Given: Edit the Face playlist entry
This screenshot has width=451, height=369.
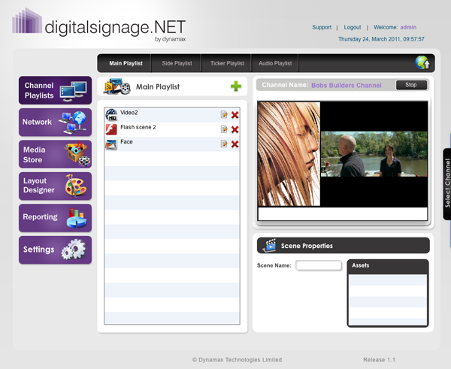Looking at the screenshot, I should pos(224,144).
